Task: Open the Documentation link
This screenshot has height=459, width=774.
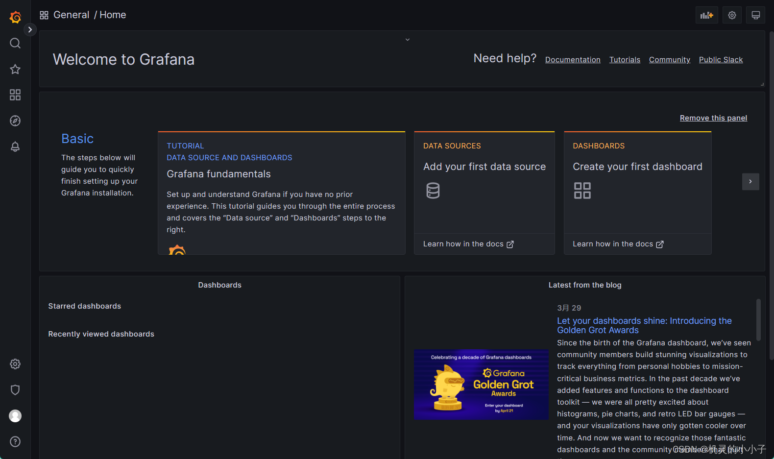Action: pyautogui.click(x=573, y=60)
